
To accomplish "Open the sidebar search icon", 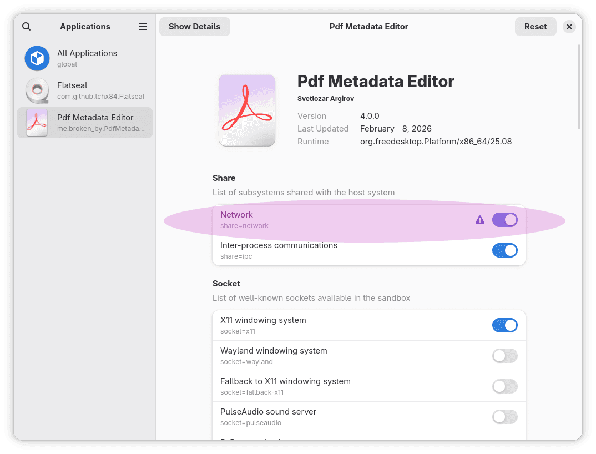I will (26, 27).
